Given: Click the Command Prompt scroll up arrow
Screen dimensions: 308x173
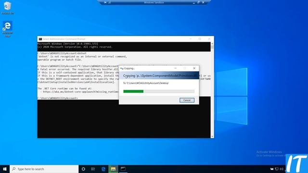Looking at the screenshot, I should pyautogui.click(x=212, y=44).
